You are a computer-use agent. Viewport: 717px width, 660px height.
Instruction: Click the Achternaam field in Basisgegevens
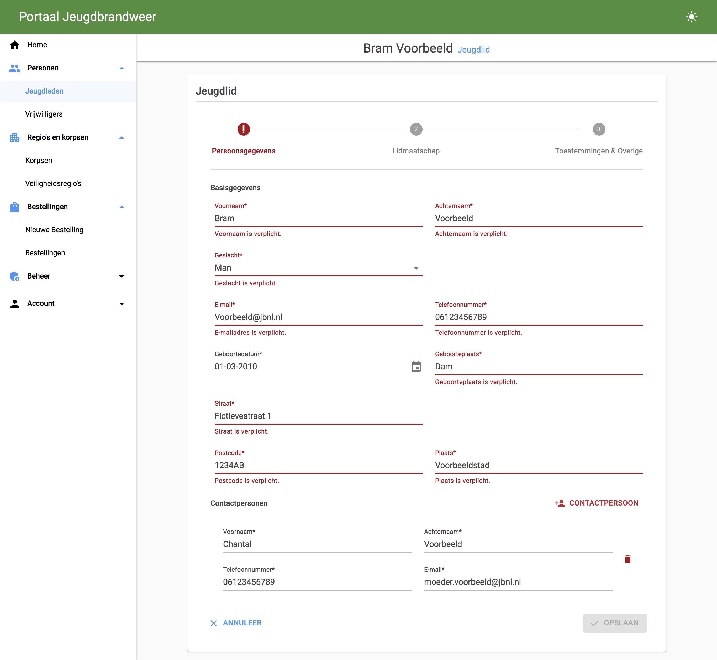pyautogui.click(x=539, y=218)
